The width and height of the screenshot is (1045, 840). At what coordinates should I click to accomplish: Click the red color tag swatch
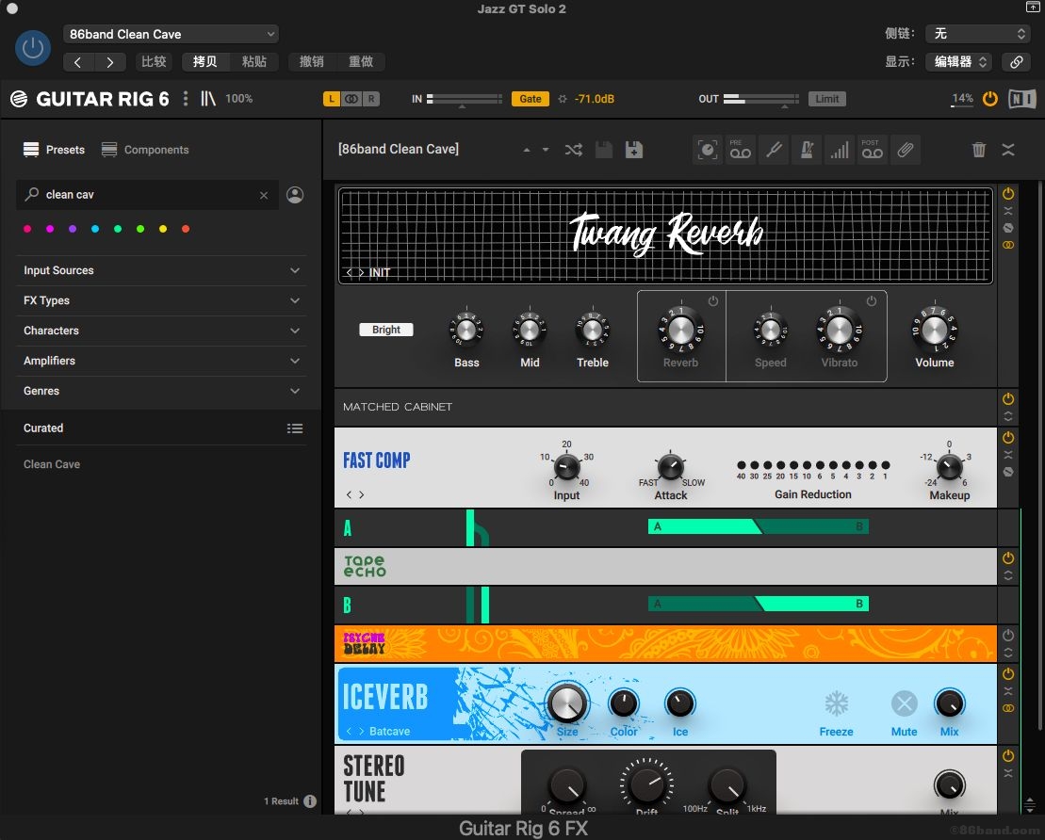tap(186, 229)
